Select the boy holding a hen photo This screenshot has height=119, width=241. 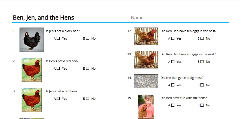point(146,106)
